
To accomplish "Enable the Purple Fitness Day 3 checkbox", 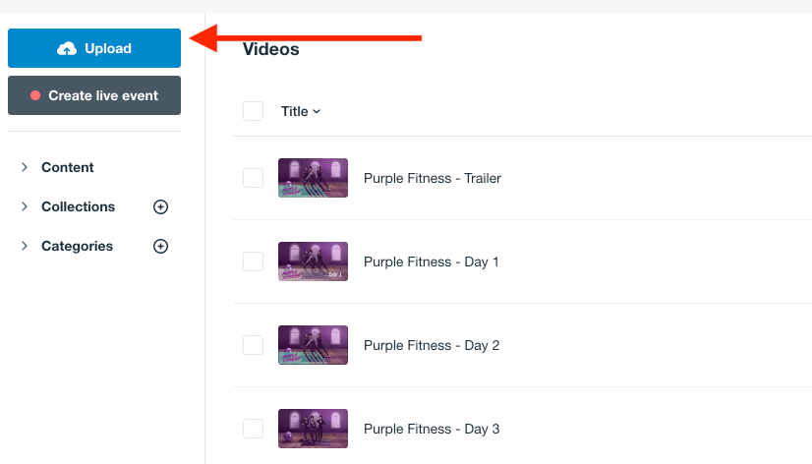I will (254, 429).
